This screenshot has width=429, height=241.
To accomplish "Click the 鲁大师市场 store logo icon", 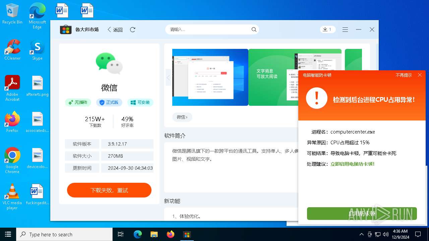I will pyautogui.click(x=66, y=29).
